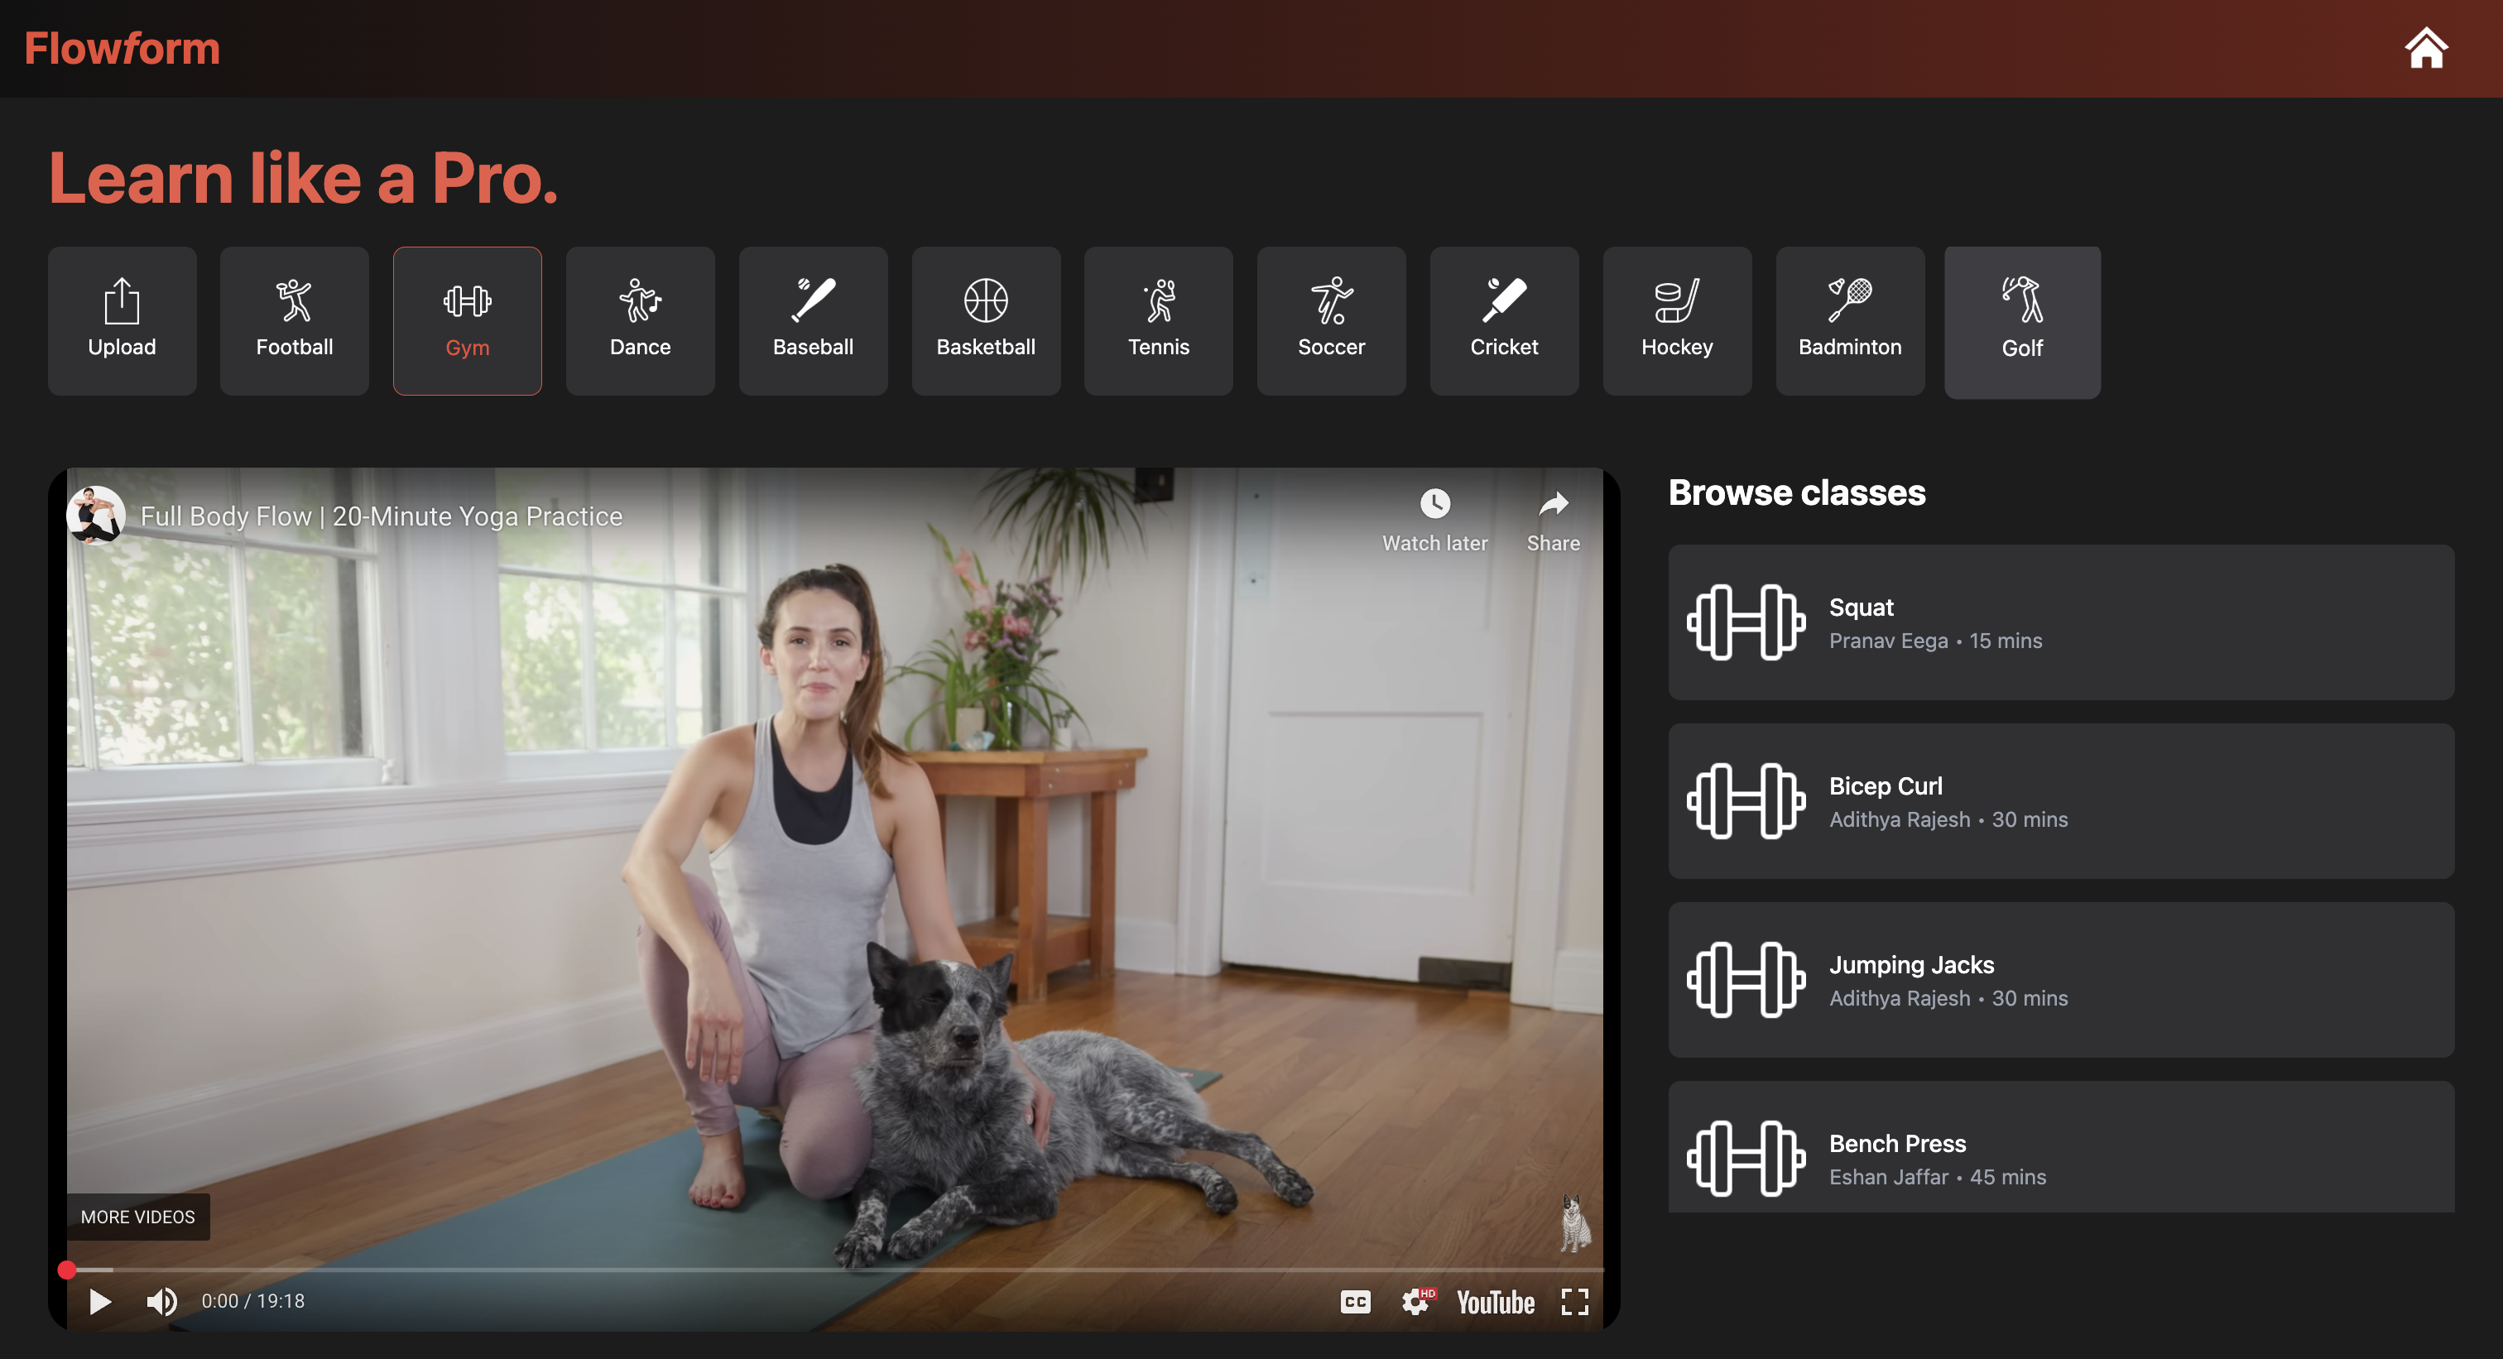Choose the Hockey sport tile

[x=1676, y=320]
